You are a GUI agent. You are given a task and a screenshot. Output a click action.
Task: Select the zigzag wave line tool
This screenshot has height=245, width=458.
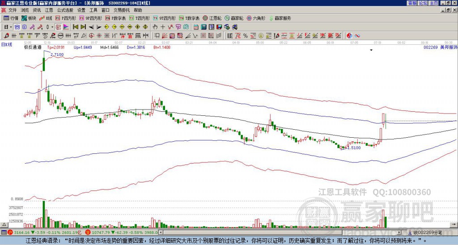point(195,36)
